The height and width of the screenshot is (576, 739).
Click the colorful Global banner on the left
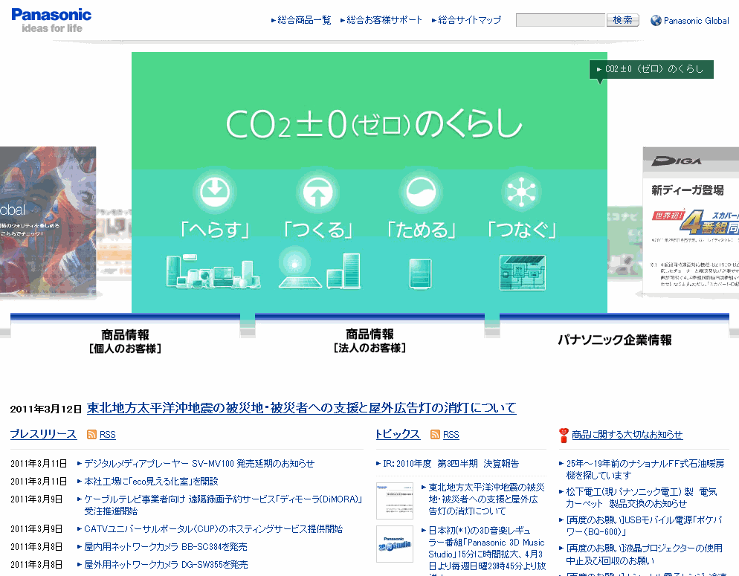(48, 221)
